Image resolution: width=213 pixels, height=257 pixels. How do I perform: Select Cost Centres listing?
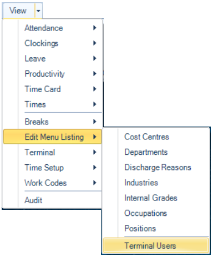tap(156, 137)
